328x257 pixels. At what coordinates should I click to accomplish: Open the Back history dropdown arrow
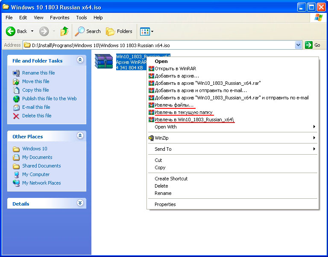pyautogui.click(x=32, y=31)
